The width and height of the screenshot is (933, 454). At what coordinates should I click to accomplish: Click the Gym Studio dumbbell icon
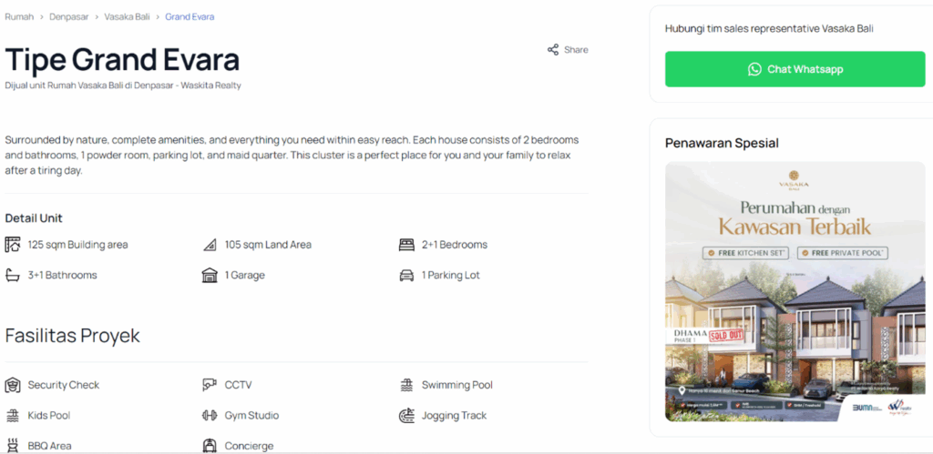pos(210,416)
